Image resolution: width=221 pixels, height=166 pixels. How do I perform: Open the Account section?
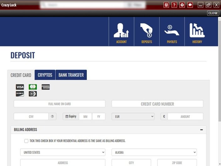click(x=121, y=32)
